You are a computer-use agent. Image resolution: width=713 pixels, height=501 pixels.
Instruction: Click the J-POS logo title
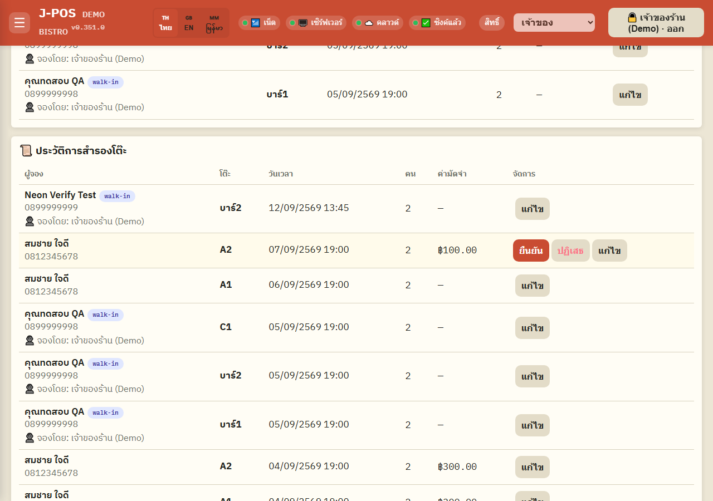[57, 14]
